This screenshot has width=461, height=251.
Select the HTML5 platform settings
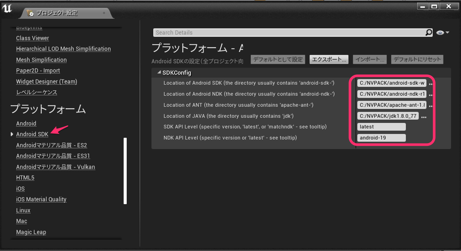(25, 177)
